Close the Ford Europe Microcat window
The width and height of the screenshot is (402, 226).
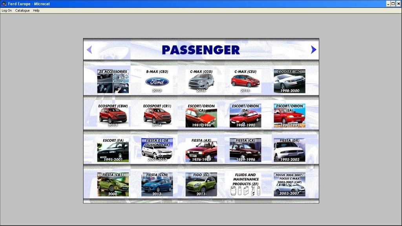399,4
